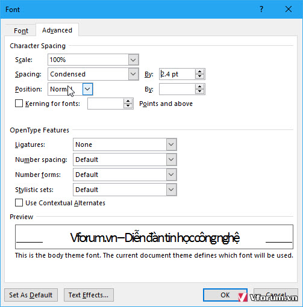Open the Text Effects dialog button
303x307 pixels.
coord(89,295)
